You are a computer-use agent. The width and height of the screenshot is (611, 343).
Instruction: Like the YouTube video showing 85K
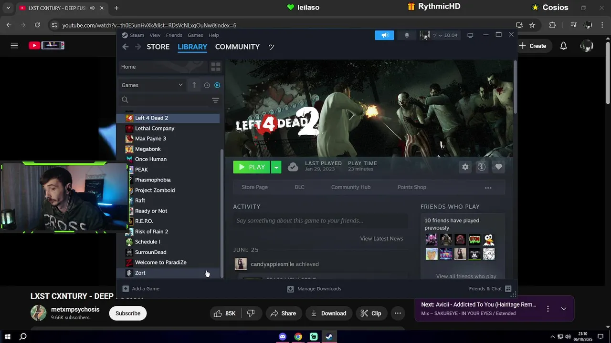coord(225,313)
